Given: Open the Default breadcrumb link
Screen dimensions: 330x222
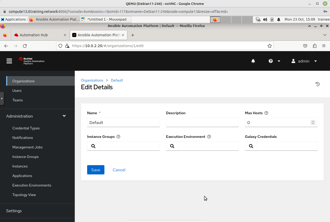Looking at the screenshot, I should click(x=117, y=80).
